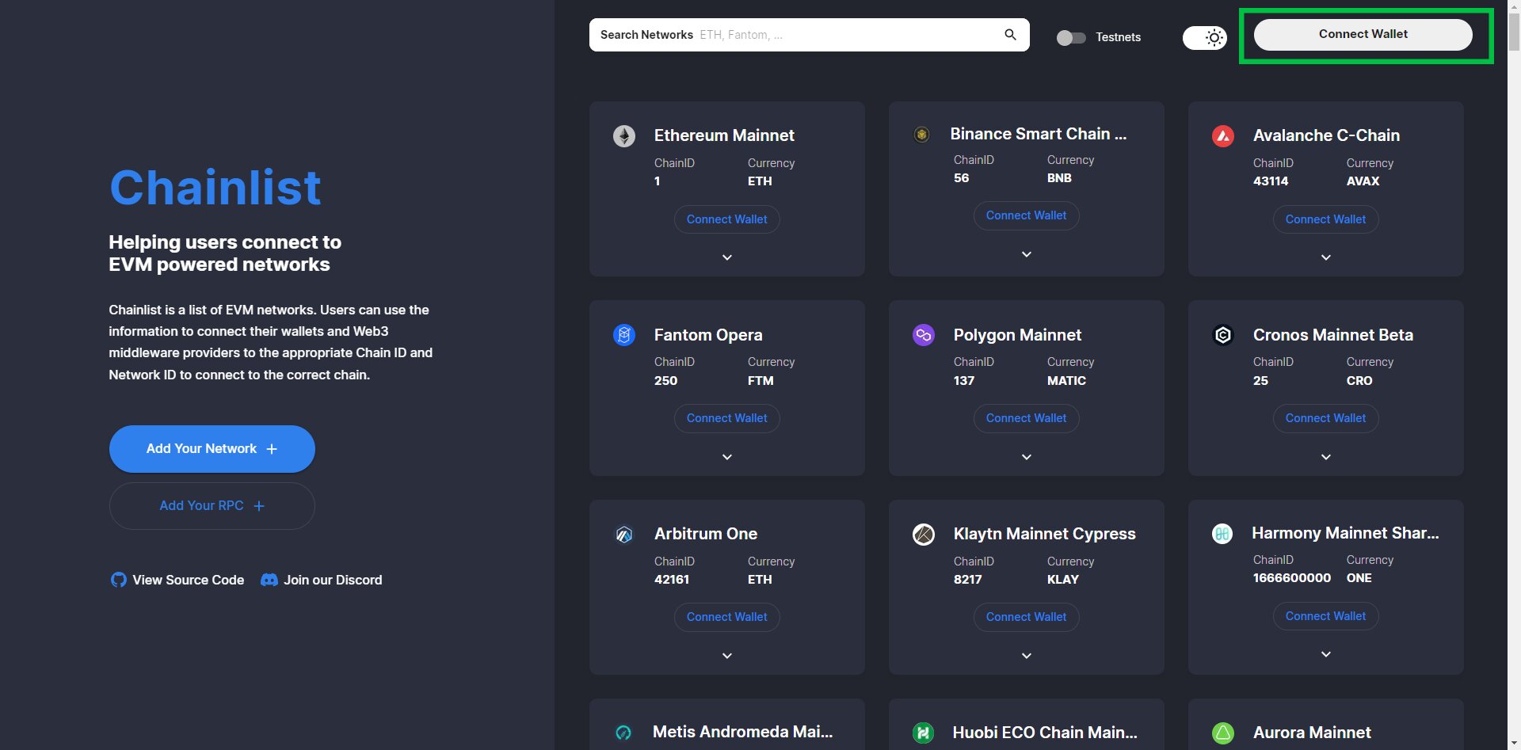Click the Polygon Mainnet card title

tap(1017, 335)
